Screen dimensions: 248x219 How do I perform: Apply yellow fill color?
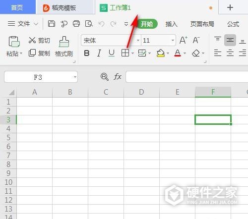click(161, 53)
